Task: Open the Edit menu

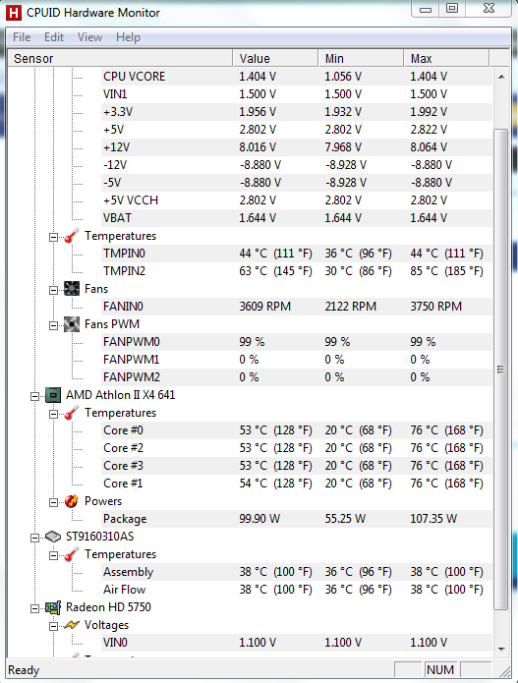Action: [x=54, y=37]
